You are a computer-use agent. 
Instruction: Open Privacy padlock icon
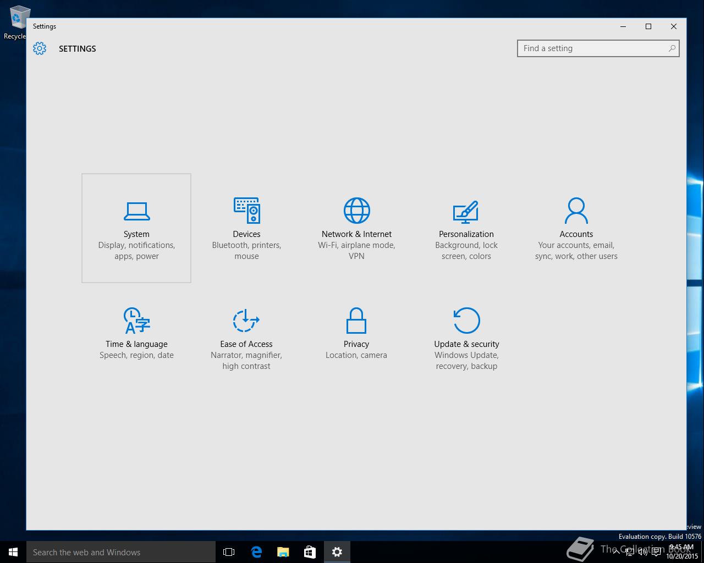tap(356, 321)
